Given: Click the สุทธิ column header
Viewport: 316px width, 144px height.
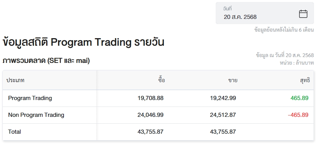Looking at the screenshot, I should pyautogui.click(x=305, y=80).
